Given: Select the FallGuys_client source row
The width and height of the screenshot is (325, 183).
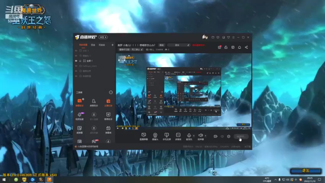Looking at the screenshot, I should pyautogui.click(x=95, y=66).
